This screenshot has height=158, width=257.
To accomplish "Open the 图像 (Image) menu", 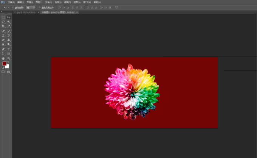I will click(30, 2).
